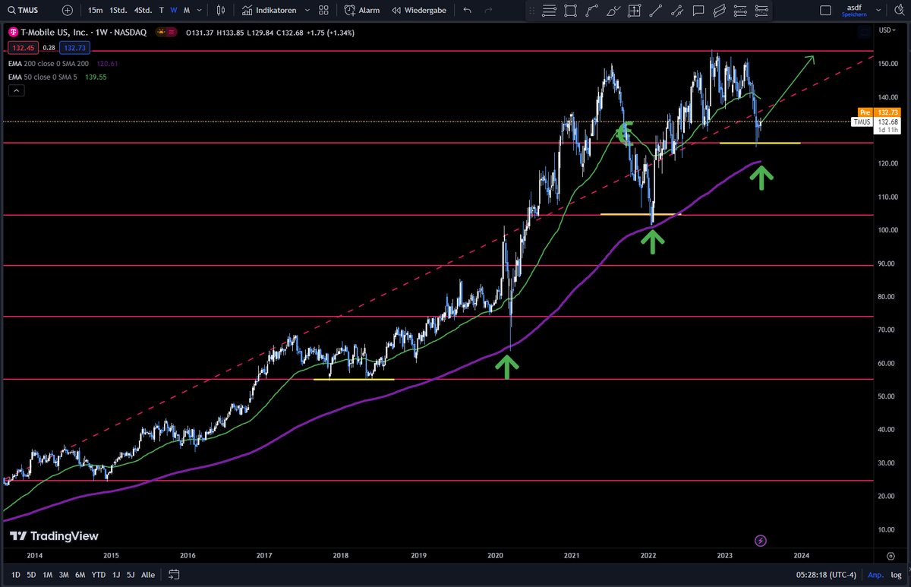Open the text annotation tool
Image resolution: width=911 pixels, height=587 pixels.
pos(698,10)
